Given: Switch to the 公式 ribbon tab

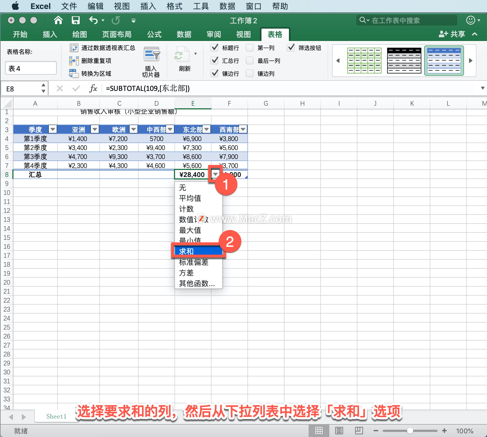Looking at the screenshot, I should (154, 34).
